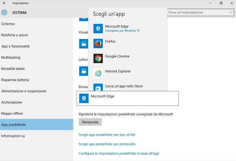Select Cerca un'app nello Store
This screenshot has height=161, width=236.
128,87
